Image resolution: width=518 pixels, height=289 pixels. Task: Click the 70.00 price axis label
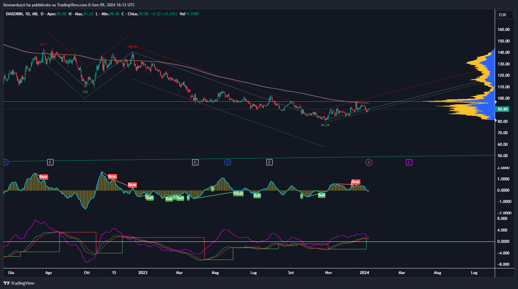pos(502,133)
